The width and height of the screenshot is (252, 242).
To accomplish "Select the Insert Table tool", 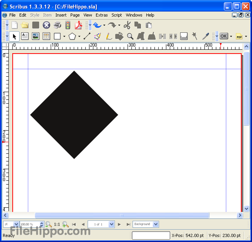I will pyautogui.click(x=46, y=36).
